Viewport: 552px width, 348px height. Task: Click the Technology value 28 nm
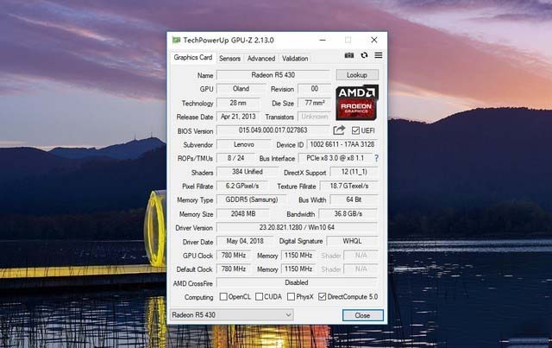[x=238, y=103]
